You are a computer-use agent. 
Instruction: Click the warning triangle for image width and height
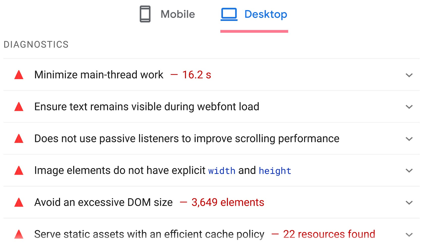(x=19, y=171)
